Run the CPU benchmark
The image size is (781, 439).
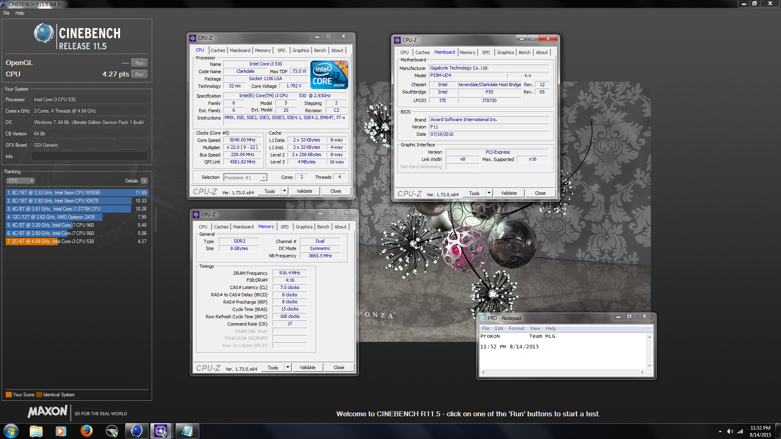140,74
